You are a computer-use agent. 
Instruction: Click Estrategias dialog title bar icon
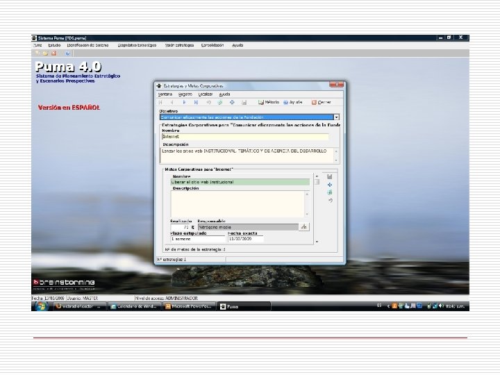coord(159,86)
